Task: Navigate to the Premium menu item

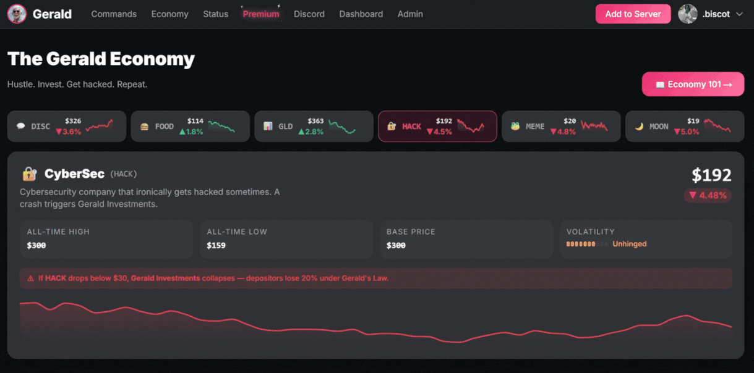Action: (260, 14)
